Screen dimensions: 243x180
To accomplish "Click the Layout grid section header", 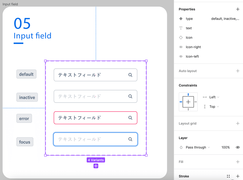I will click(187, 124).
